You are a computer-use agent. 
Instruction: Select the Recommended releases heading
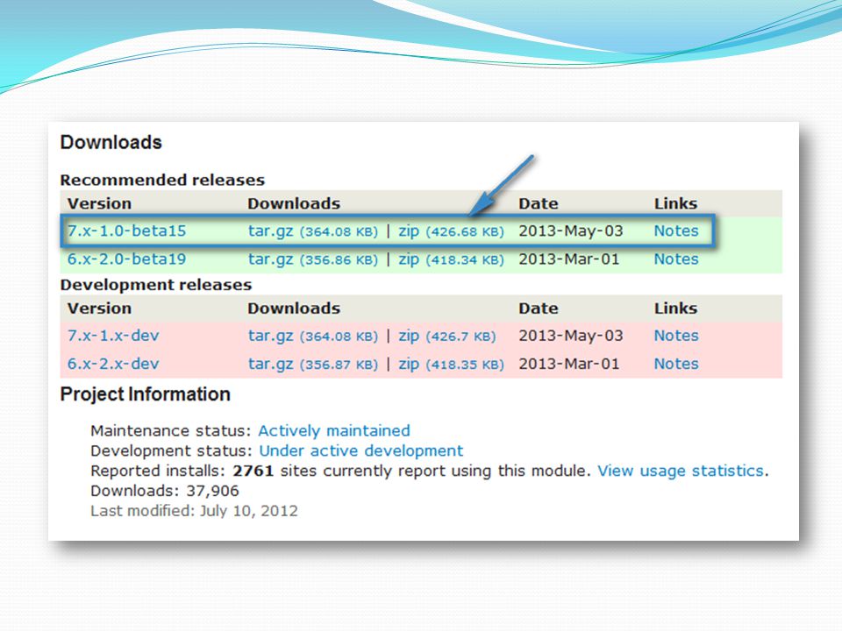tap(163, 180)
